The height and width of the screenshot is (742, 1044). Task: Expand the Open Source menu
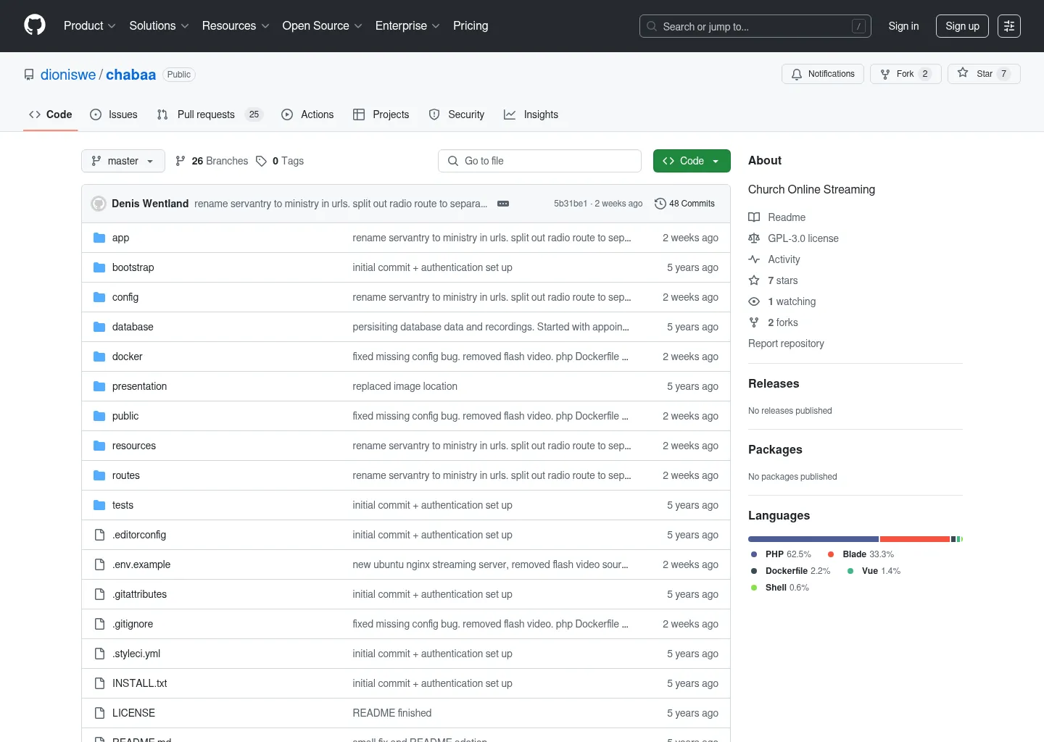[x=321, y=26]
